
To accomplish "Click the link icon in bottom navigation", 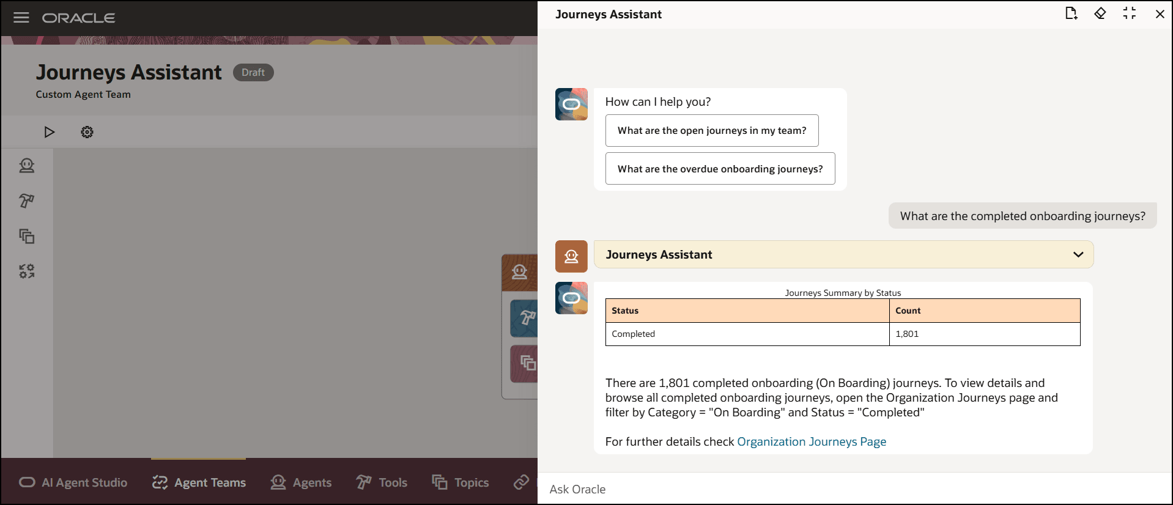I will [x=522, y=482].
